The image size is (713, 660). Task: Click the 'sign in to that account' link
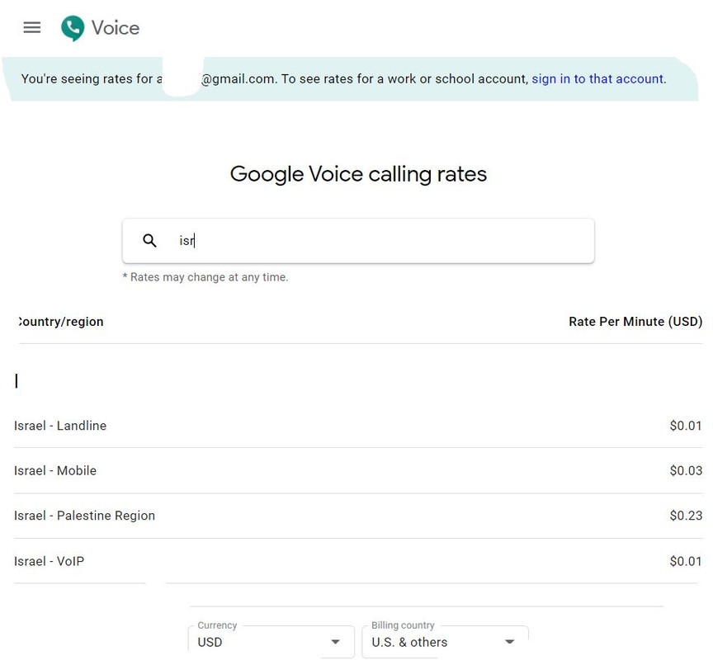coord(597,78)
